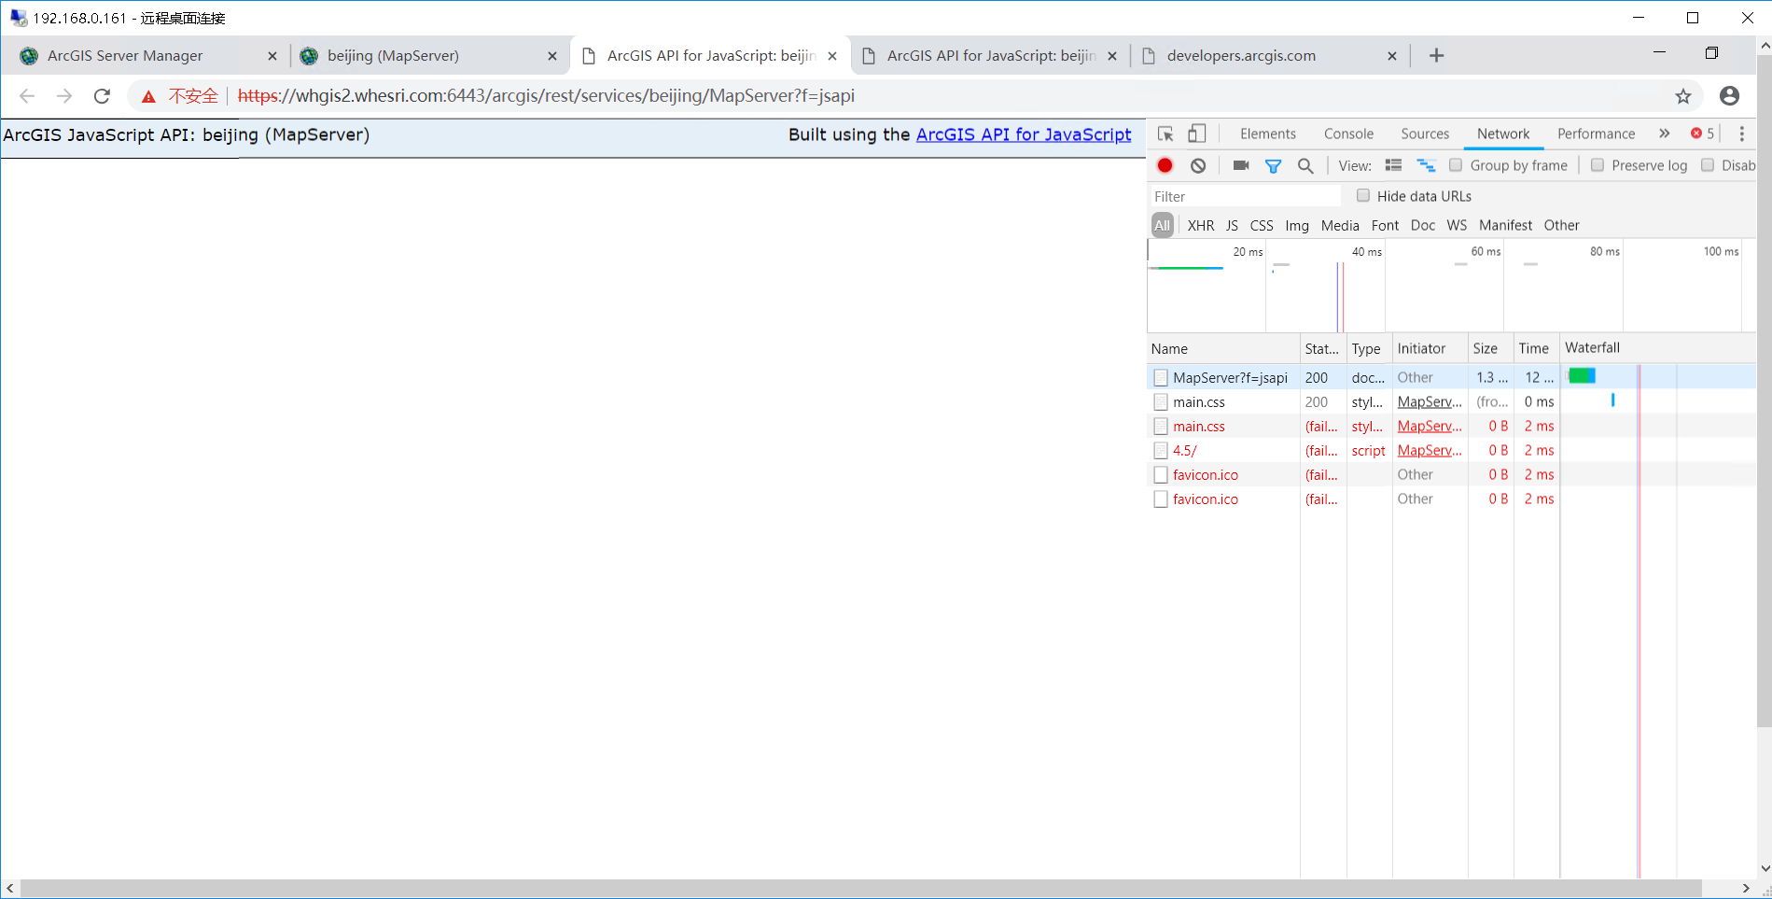Screen dimensions: 1772x899
Task: Open the Performance panel tab
Action: [1595, 133]
